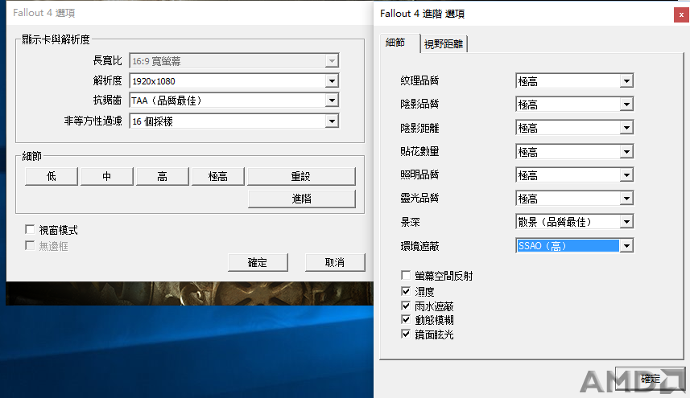The width and height of the screenshot is (690, 398).
Task: Click 確定 in the 進階 選項 dialog
Action: point(650,378)
